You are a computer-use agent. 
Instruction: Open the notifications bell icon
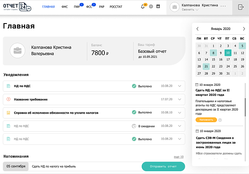pos(143,7)
